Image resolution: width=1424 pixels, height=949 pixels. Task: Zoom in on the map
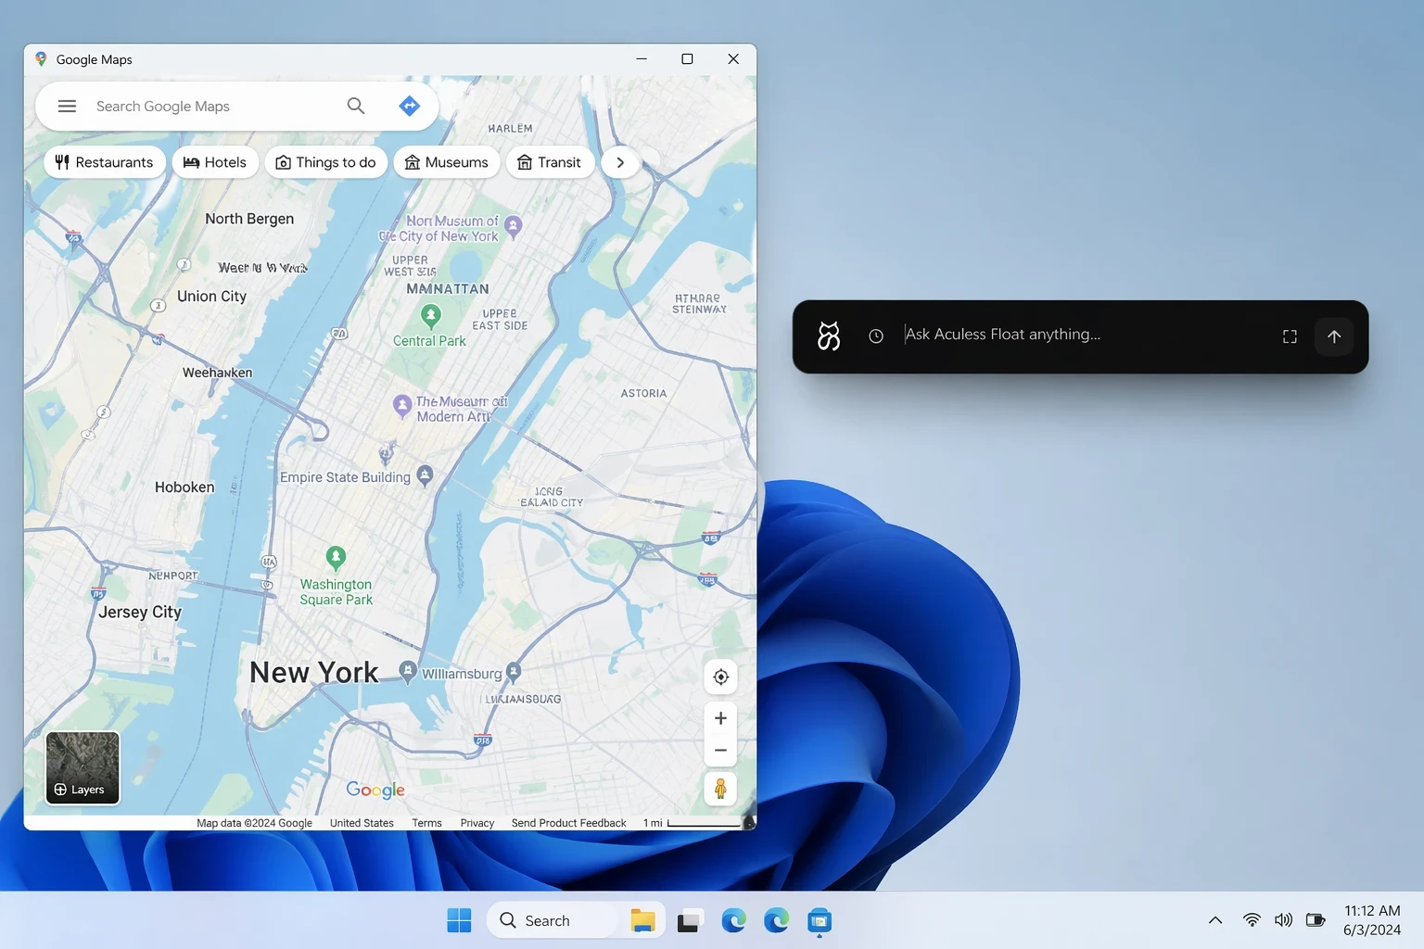click(720, 718)
